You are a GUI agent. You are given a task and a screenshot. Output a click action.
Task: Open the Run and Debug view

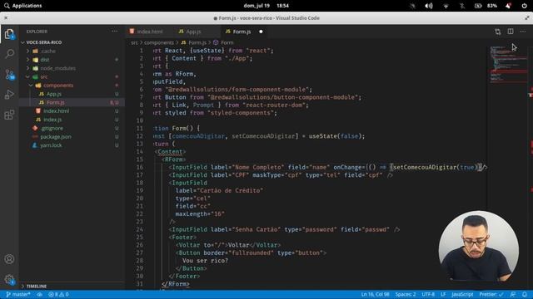coord(9,95)
